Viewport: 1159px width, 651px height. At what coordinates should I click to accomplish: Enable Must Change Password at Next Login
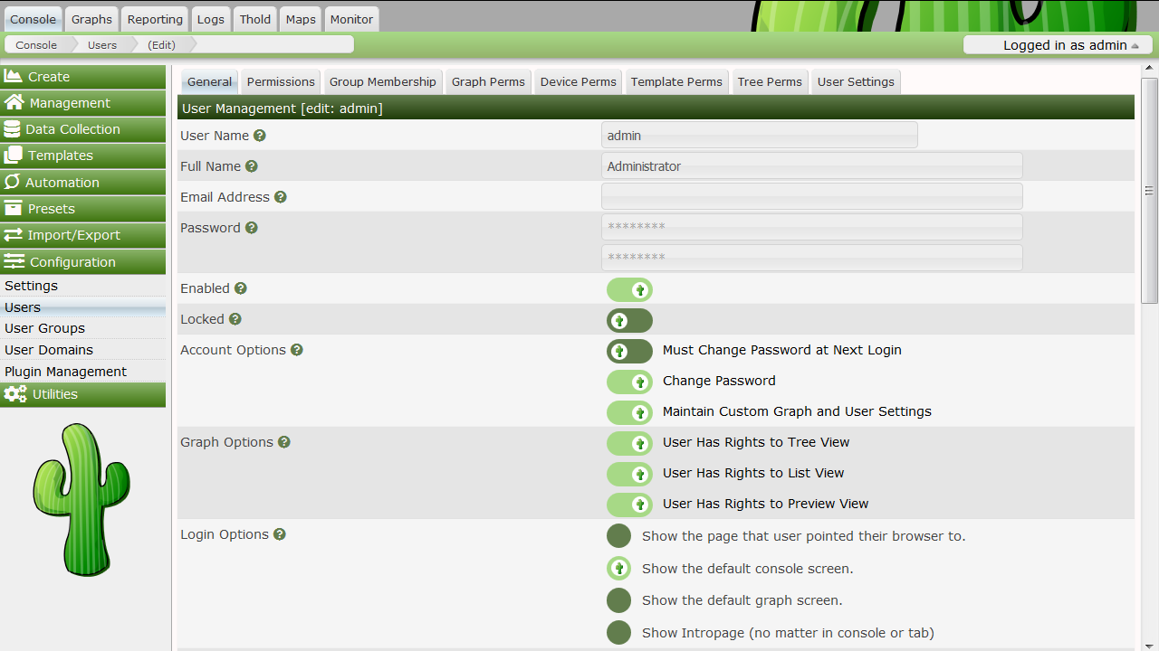click(629, 351)
